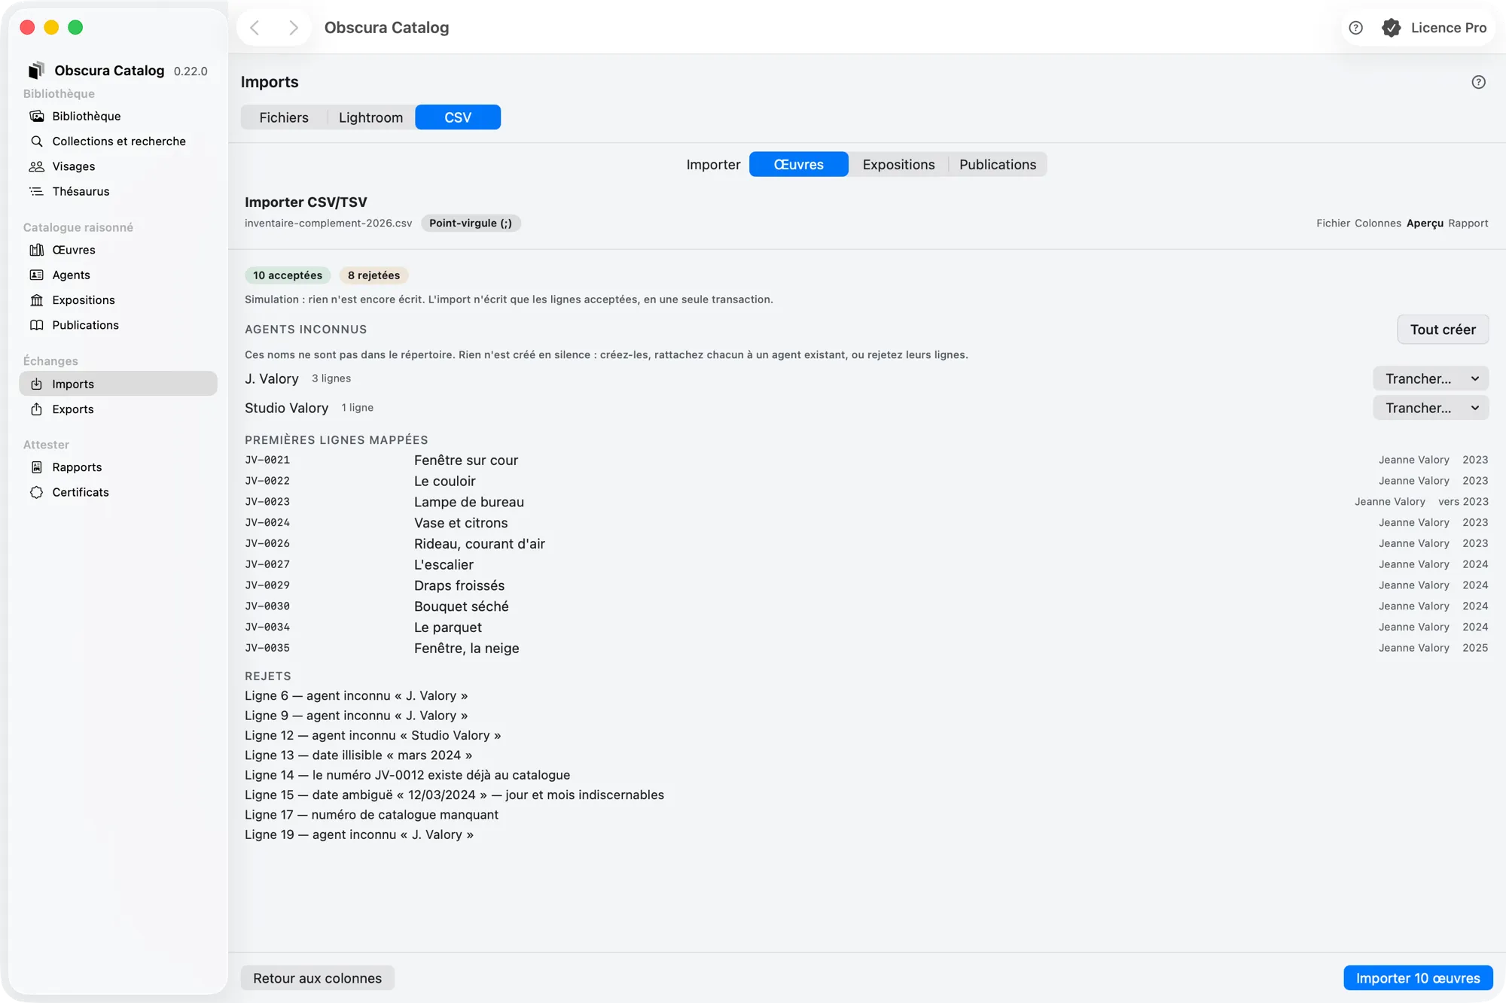
Task: Open Certificats seal icon
Action: 36,492
